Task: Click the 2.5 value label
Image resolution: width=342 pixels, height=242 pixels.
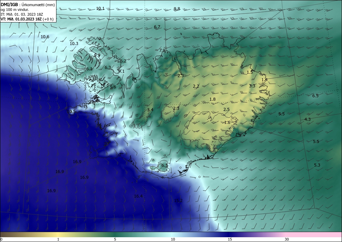Action: [227, 109]
